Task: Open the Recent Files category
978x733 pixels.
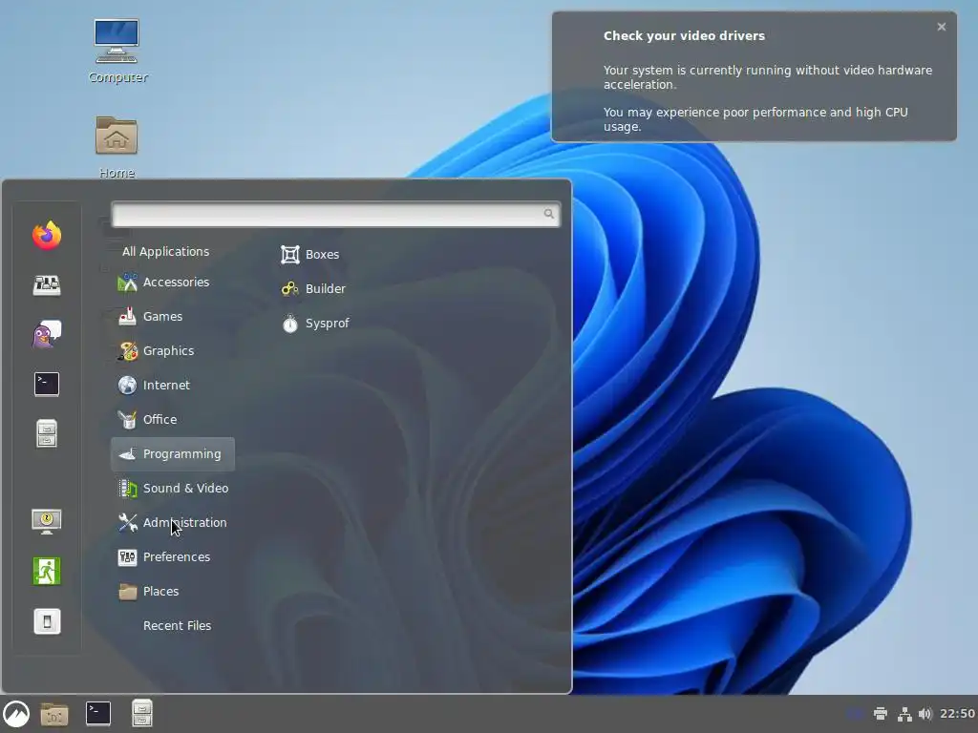Action: [173, 625]
